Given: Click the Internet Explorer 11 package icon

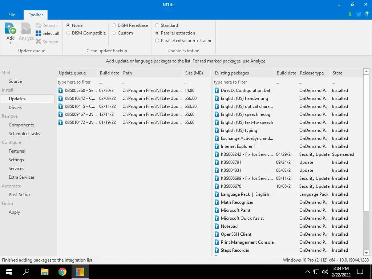Looking at the screenshot, I should (217, 146).
